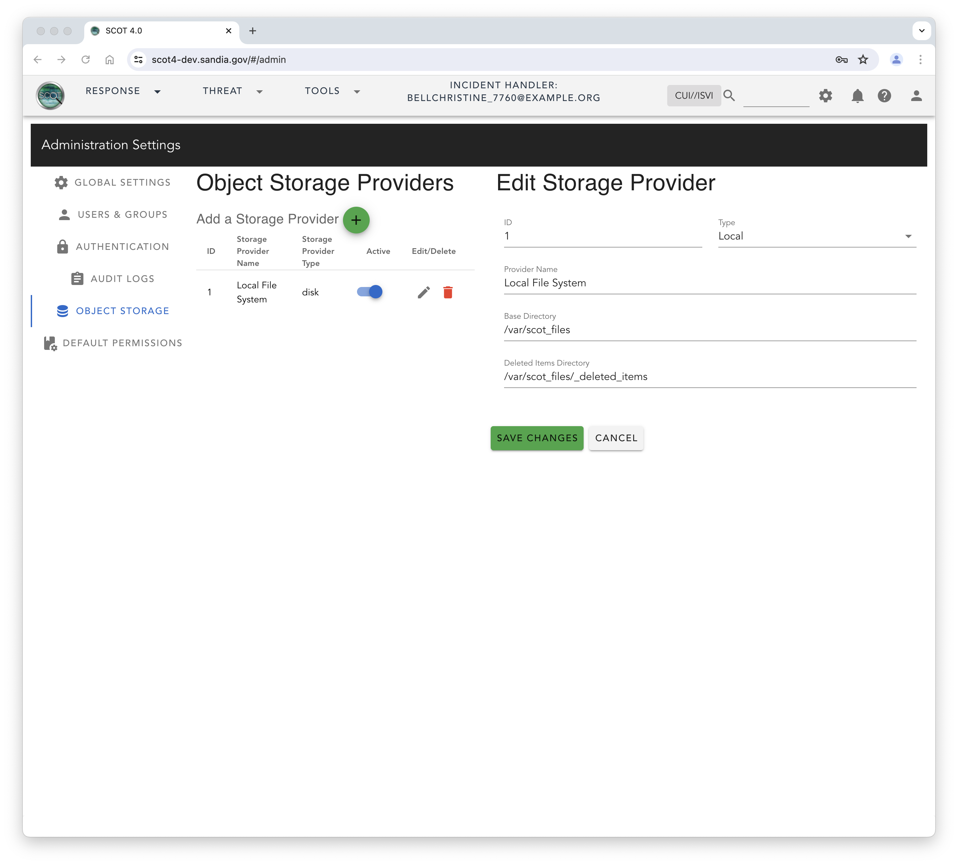Screen dimensions: 958x865
Task: Open the settings gear in the top bar
Action: click(x=826, y=96)
